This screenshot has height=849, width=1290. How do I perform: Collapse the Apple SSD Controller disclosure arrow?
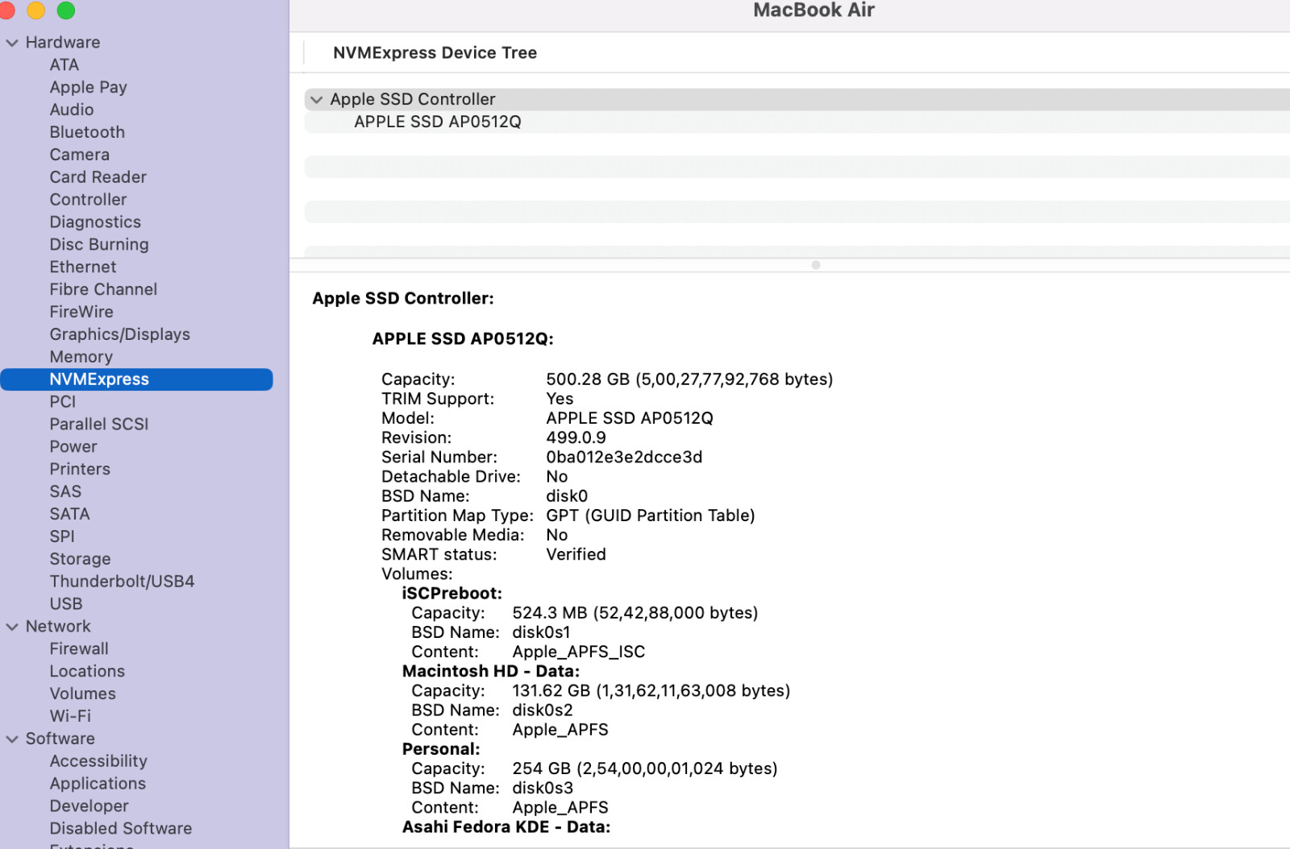click(x=317, y=100)
